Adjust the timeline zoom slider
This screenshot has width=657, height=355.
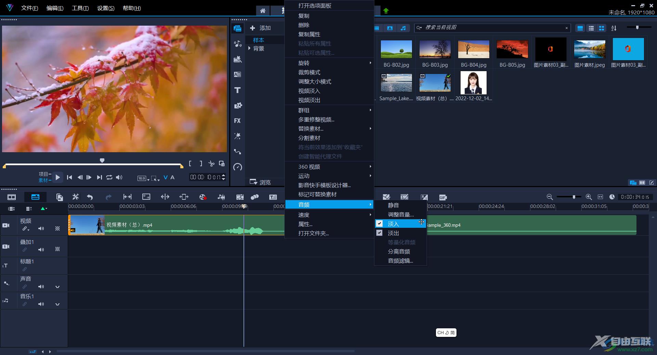pos(574,197)
